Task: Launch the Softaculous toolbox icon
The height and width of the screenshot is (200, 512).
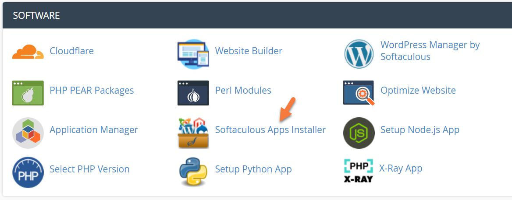Action: click(193, 133)
